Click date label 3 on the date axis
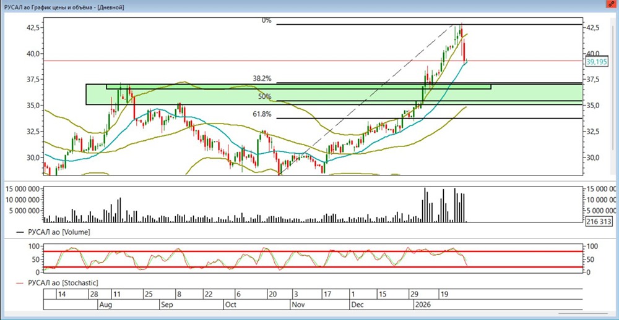The height and width of the screenshot is (320, 619). [297, 295]
